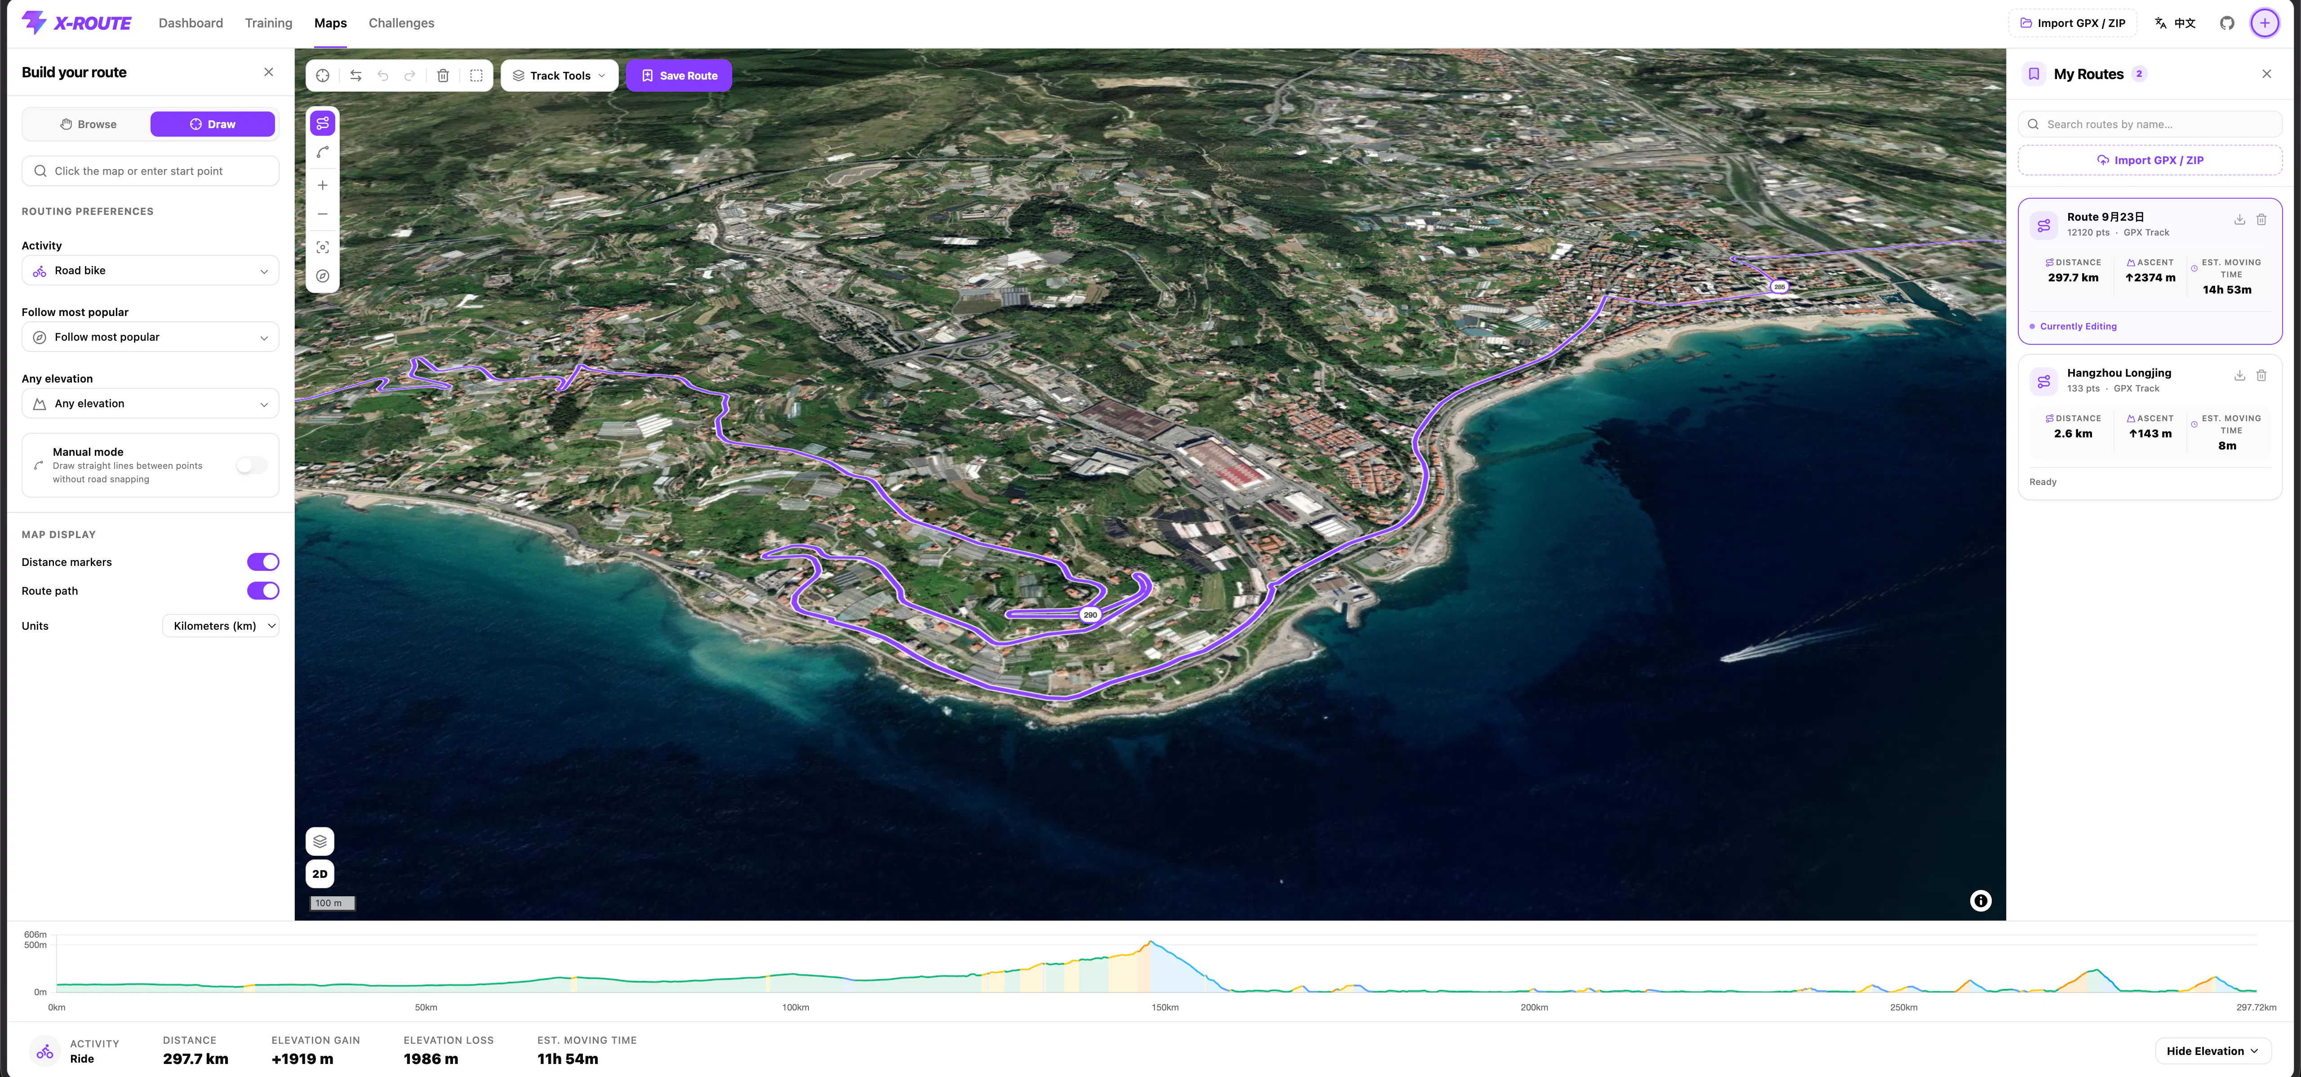2301x1077 pixels.
Task: Click Import GPX / ZIP in header
Action: [x=2072, y=23]
